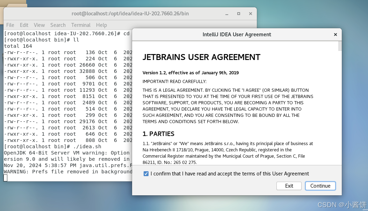This screenshot has width=368, height=211.
Task: Close the terminal window
Action: pyautogui.click(x=251, y=14)
